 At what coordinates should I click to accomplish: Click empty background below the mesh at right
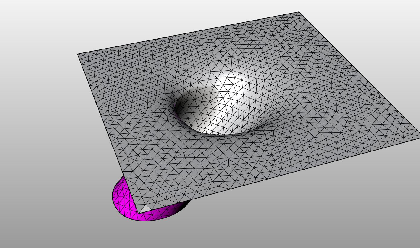[x=332, y=211]
